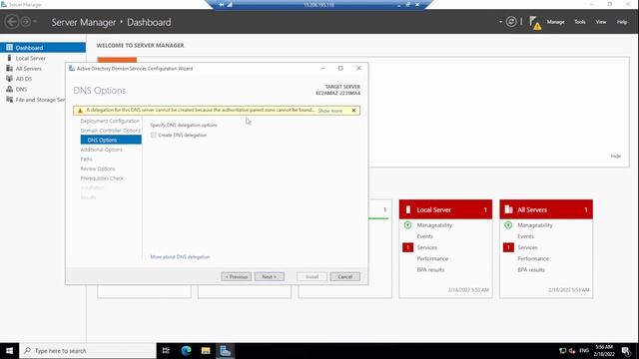The width and height of the screenshot is (639, 359).
Task: Dismiss the yellow delegation warning banner
Action: 353,111
